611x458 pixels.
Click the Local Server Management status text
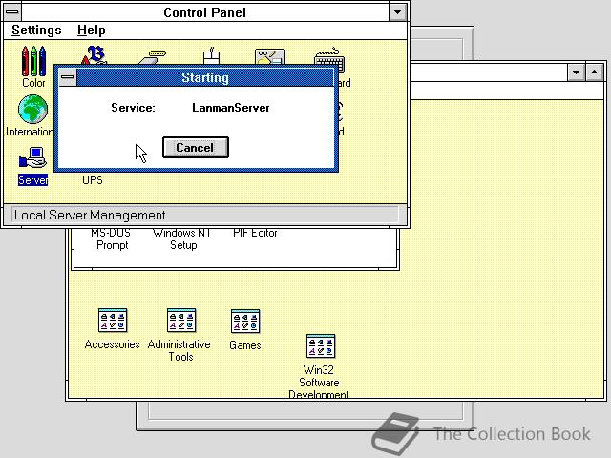(x=90, y=215)
